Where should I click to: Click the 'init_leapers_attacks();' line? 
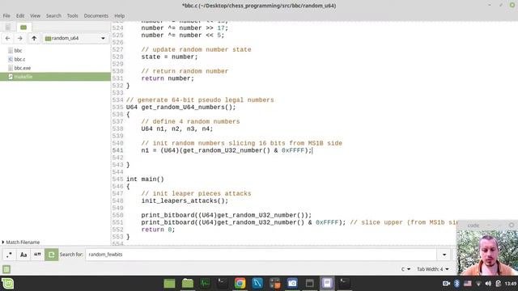click(x=185, y=200)
